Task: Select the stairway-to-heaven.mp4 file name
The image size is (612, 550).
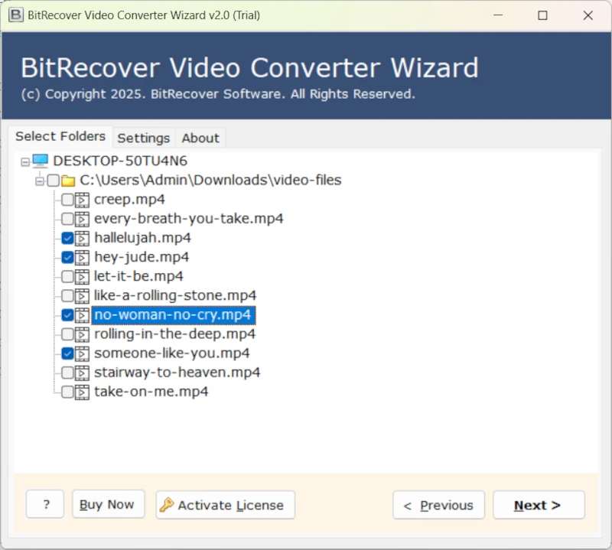Action: tap(177, 373)
